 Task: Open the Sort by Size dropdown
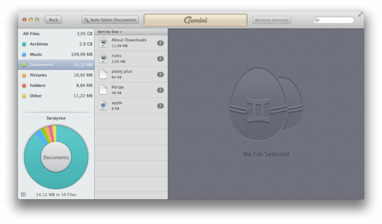[x=110, y=32]
